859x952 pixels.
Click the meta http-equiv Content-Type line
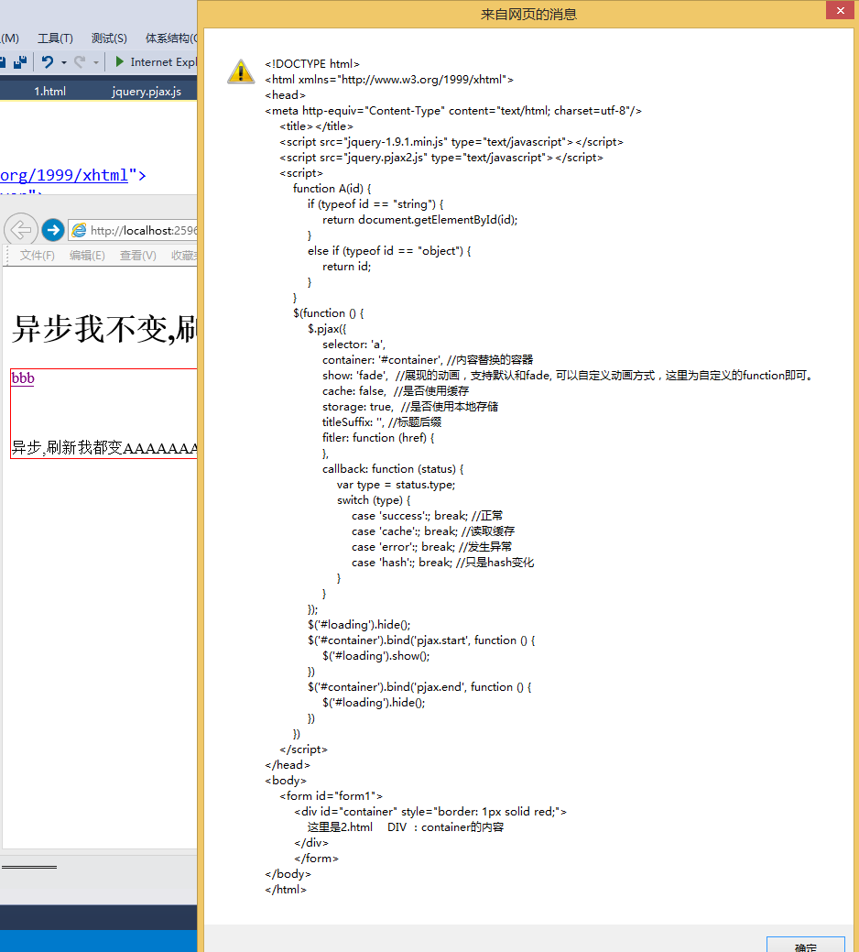[x=453, y=111]
